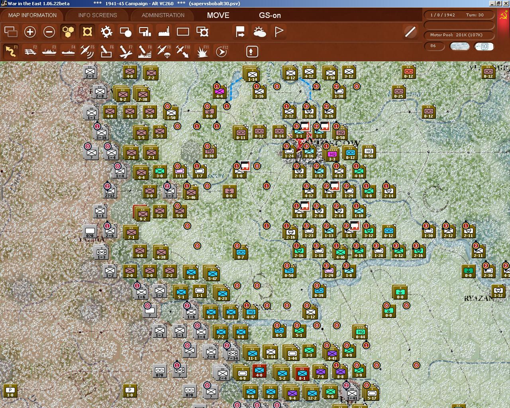Click the Motor Pool 201K (107K) readout
Image resolution: width=510 pixels, height=408 pixels.
tap(459, 35)
